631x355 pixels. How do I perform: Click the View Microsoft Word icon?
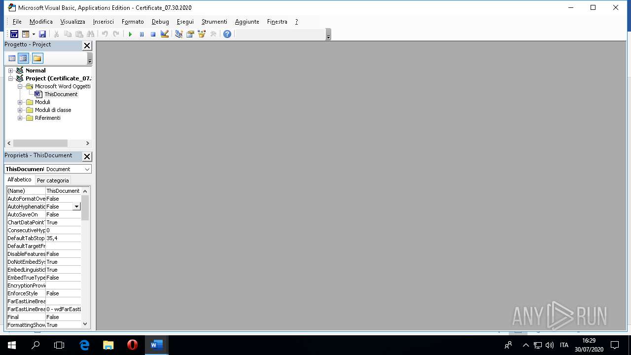pos(14,34)
